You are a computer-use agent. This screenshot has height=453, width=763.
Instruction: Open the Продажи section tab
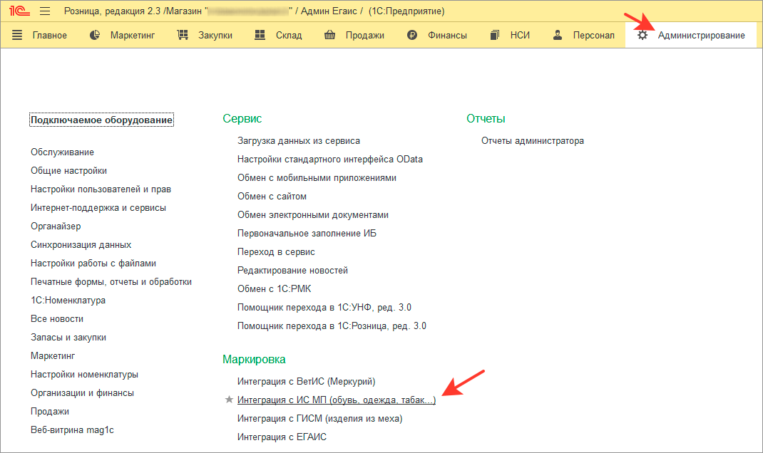[365, 36]
